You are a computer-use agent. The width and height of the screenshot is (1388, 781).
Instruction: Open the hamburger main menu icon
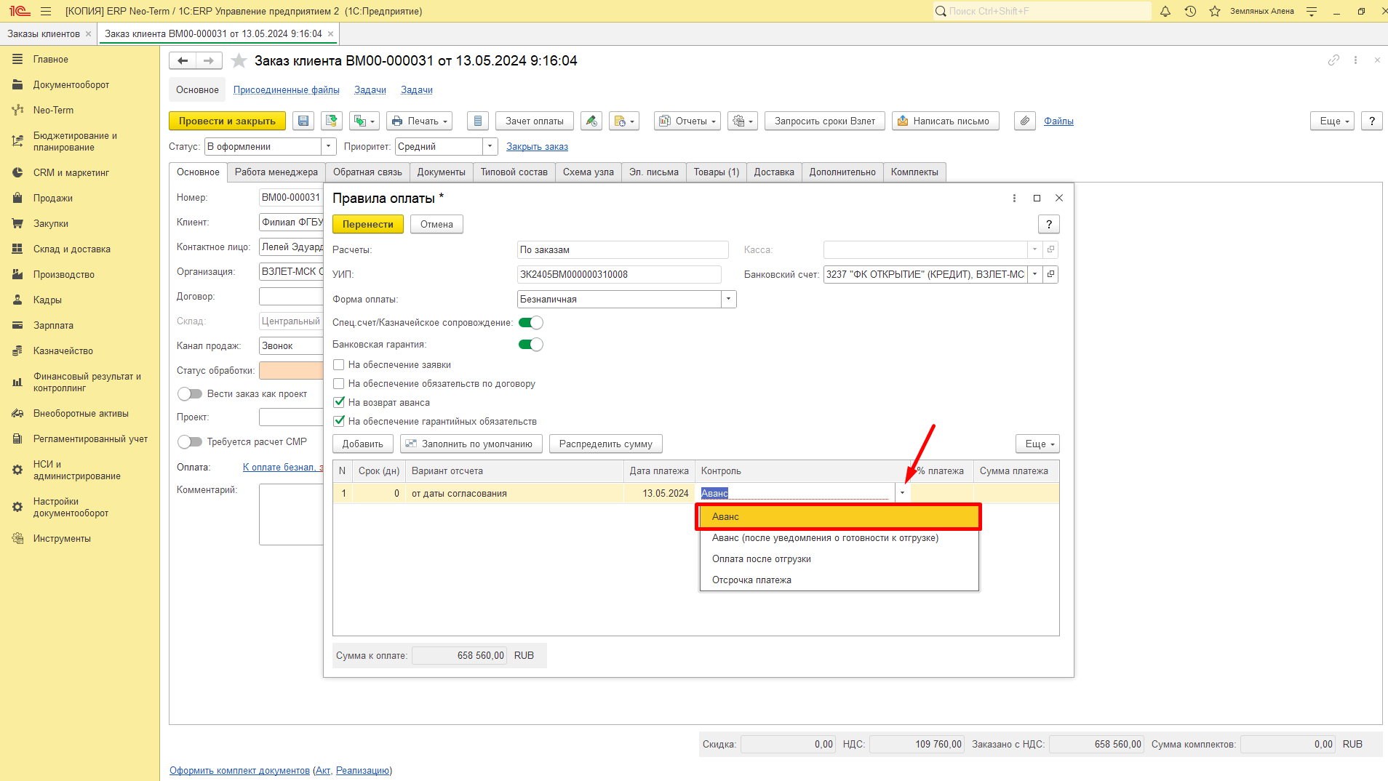point(46,11)
